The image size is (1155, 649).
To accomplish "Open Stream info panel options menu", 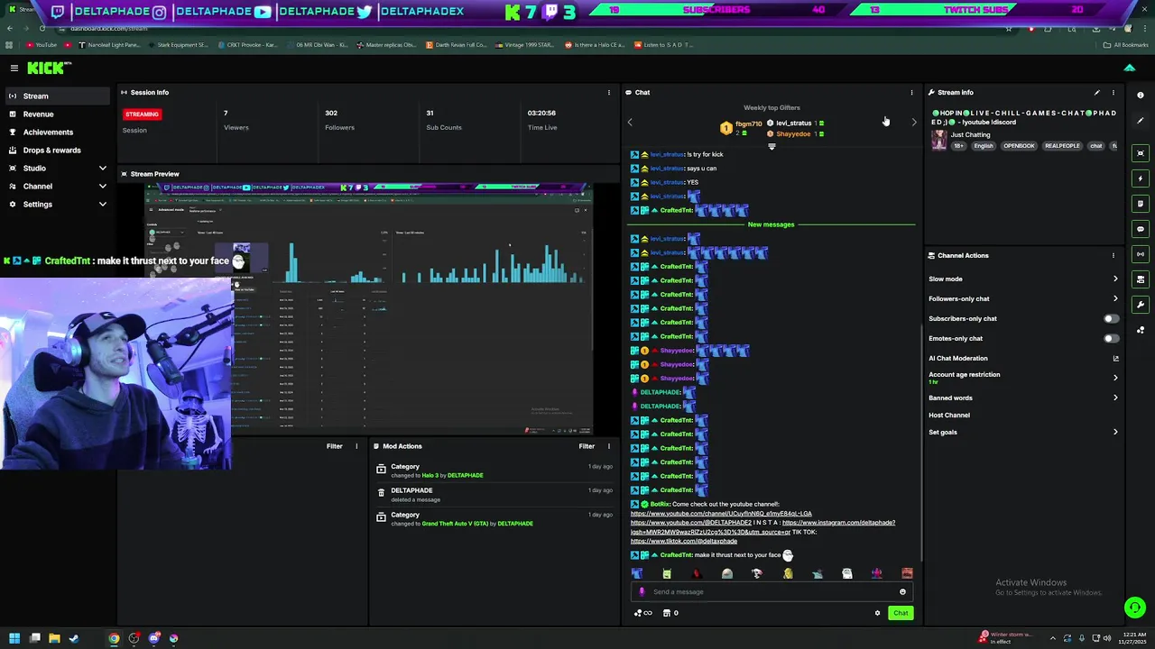I will click(x=1113, y=92).
